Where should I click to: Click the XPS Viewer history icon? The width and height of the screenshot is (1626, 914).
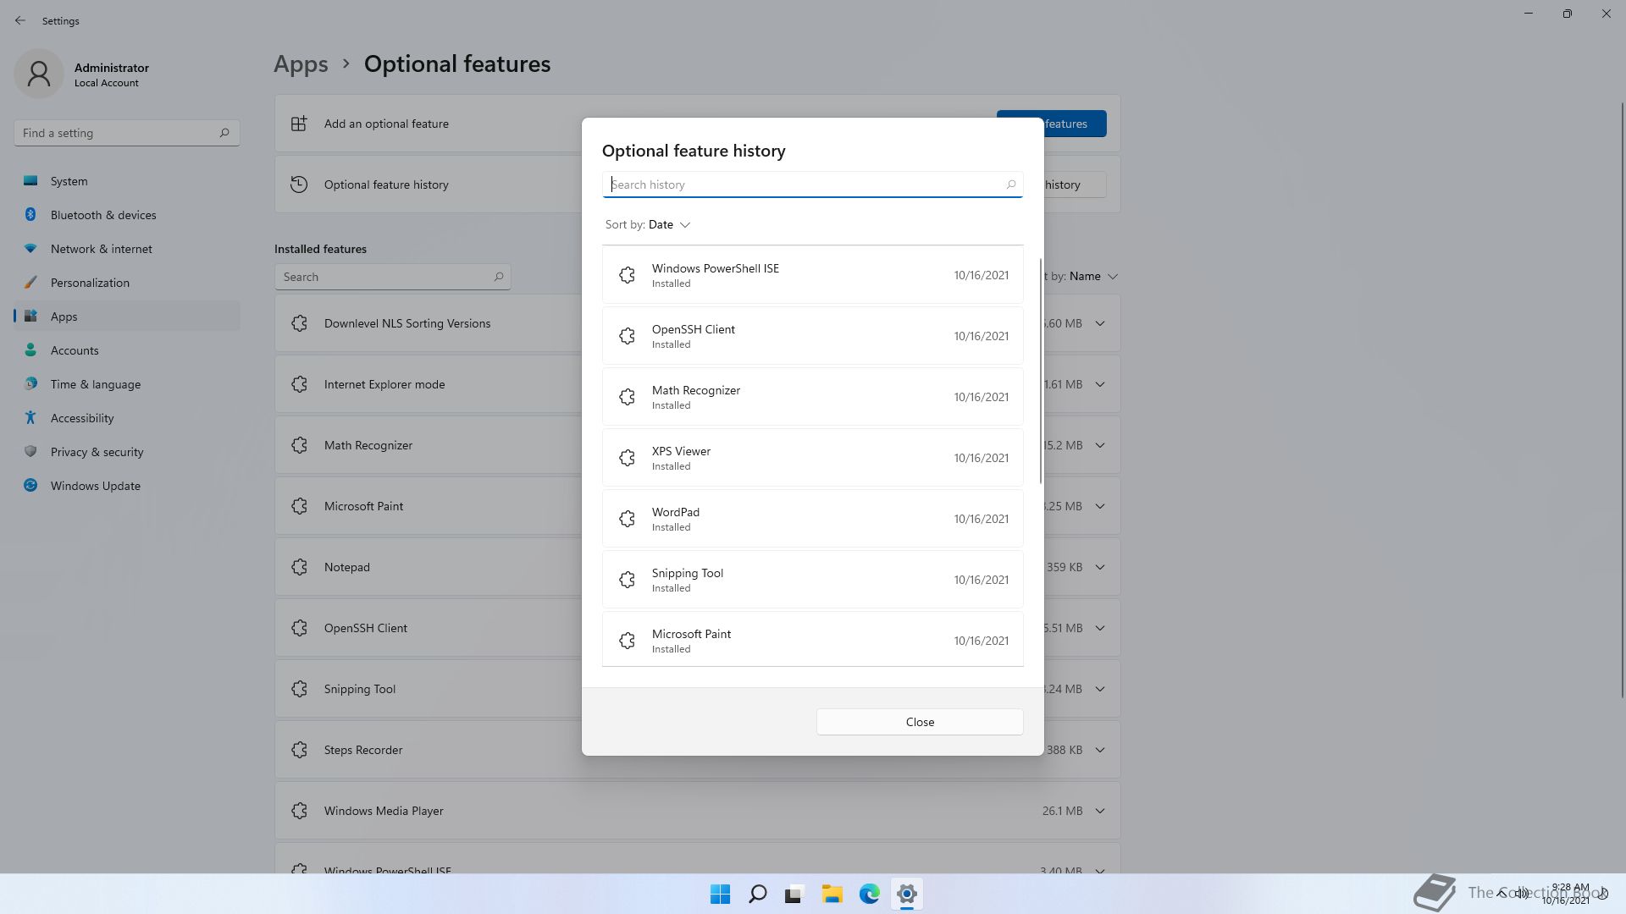pyautogui.click(x=627, y=458)
